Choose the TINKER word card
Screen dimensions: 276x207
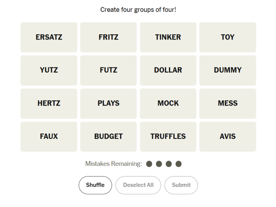click(x=168, y=37)
